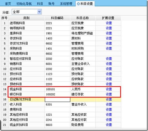
Task: Click 设置 link for 日记账对方科目
Action: [109, 99]
